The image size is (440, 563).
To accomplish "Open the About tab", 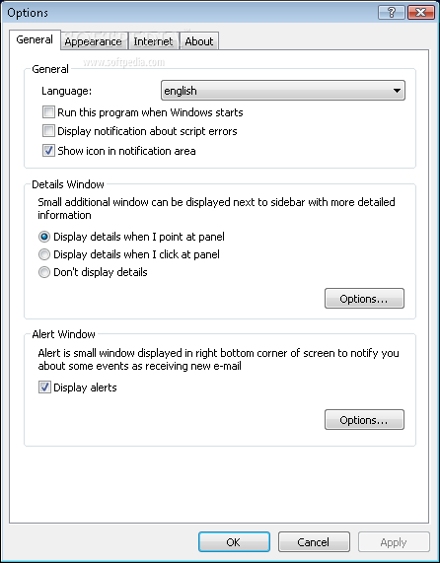I will click(199, 41).
